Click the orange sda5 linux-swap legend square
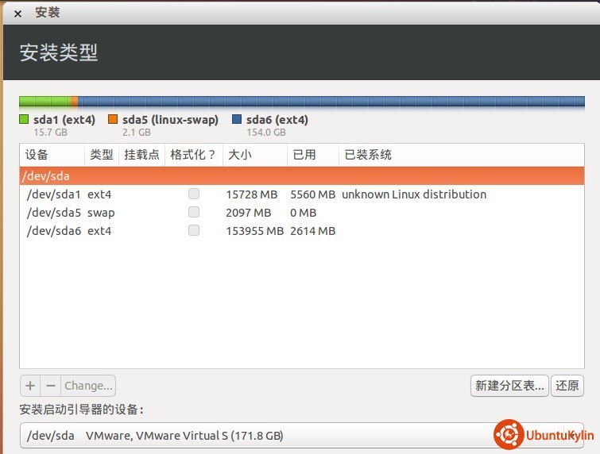 coord(113,120)
